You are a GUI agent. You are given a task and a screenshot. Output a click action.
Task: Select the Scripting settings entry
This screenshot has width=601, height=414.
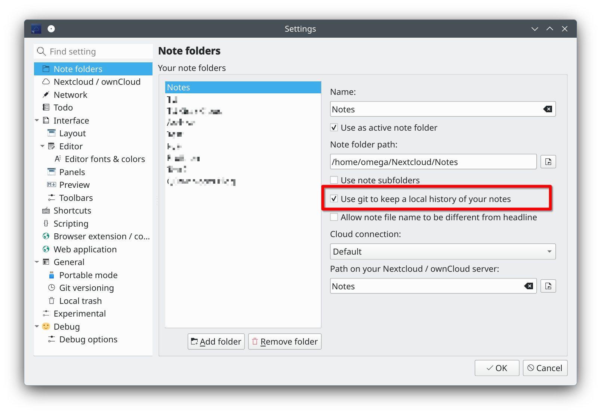pyautogui.click(x=71, y=223)
